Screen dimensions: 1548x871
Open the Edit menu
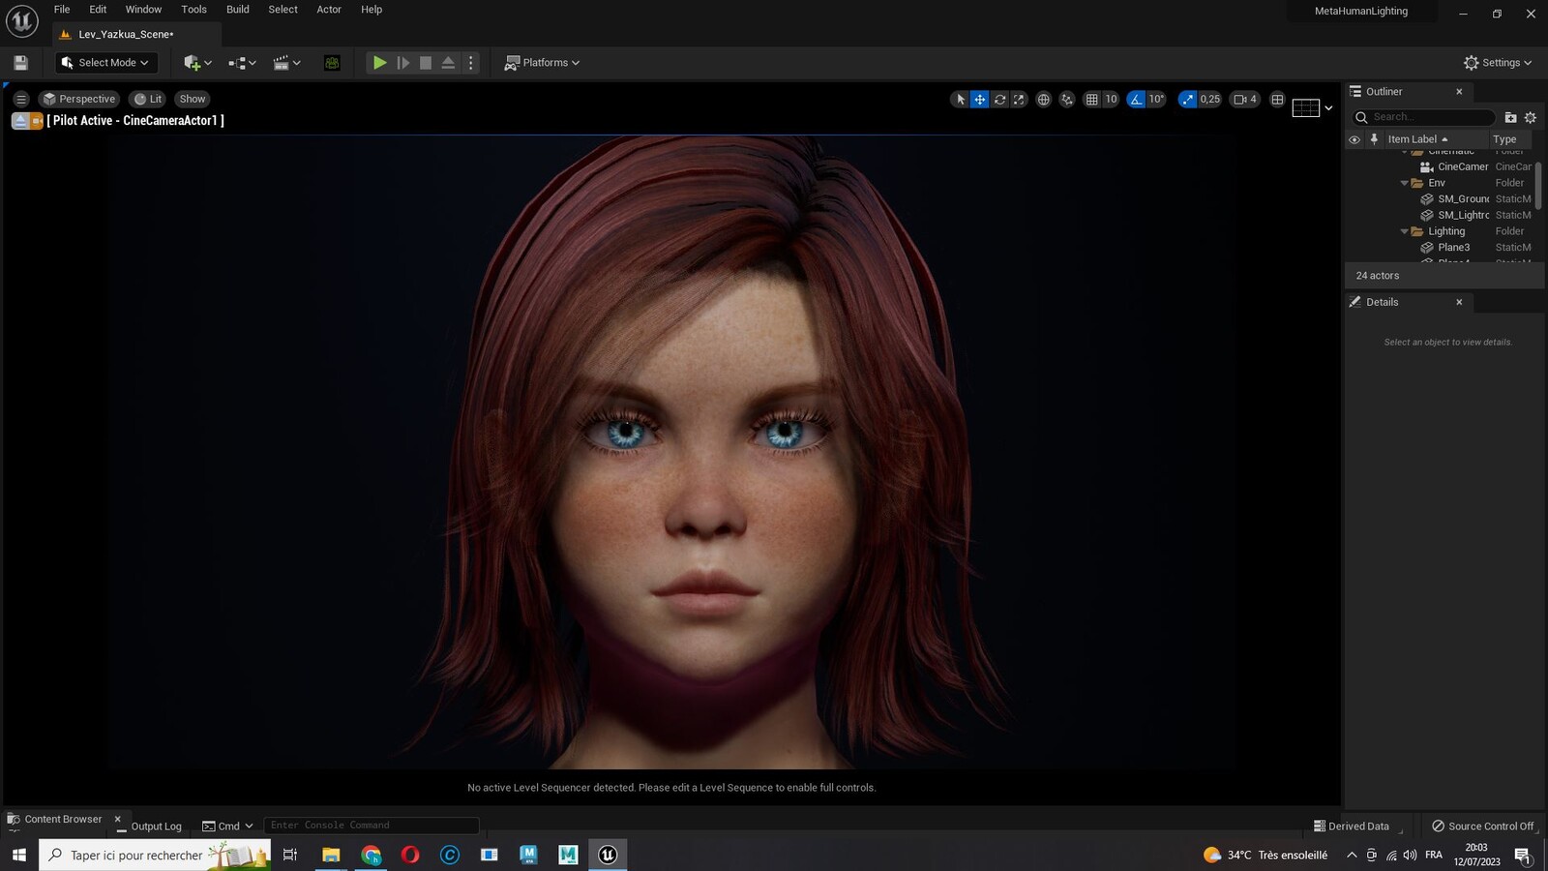click(98, 10)
